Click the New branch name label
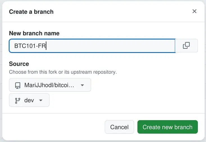The image size is (206, 142). [x=34, y=33]
